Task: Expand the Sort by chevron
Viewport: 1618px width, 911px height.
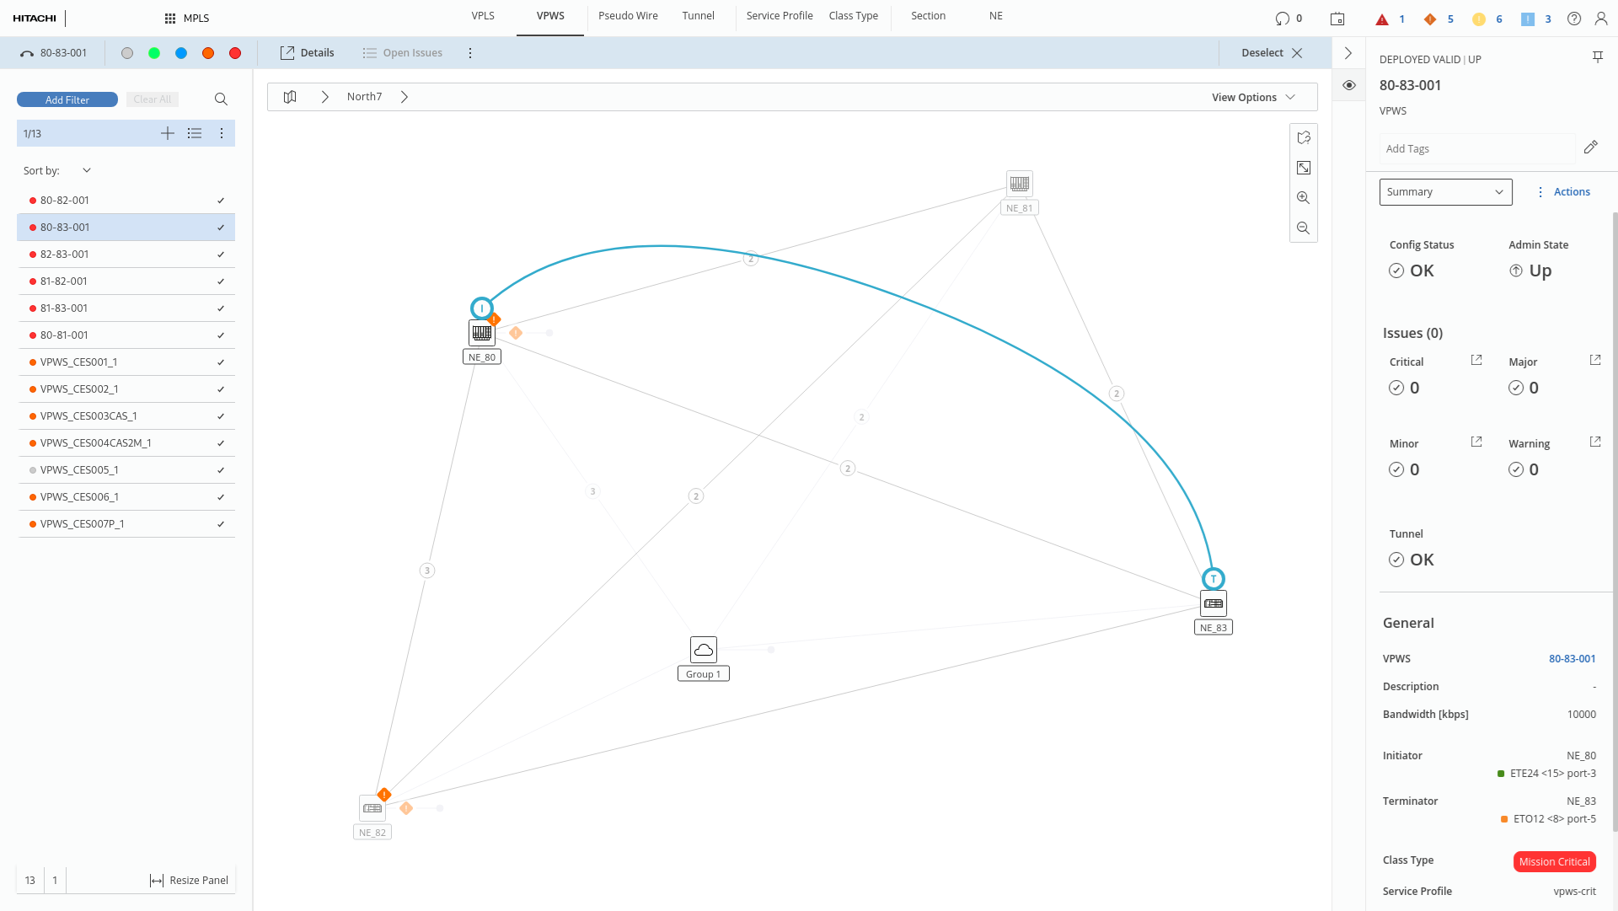Action: coord(87,170)
